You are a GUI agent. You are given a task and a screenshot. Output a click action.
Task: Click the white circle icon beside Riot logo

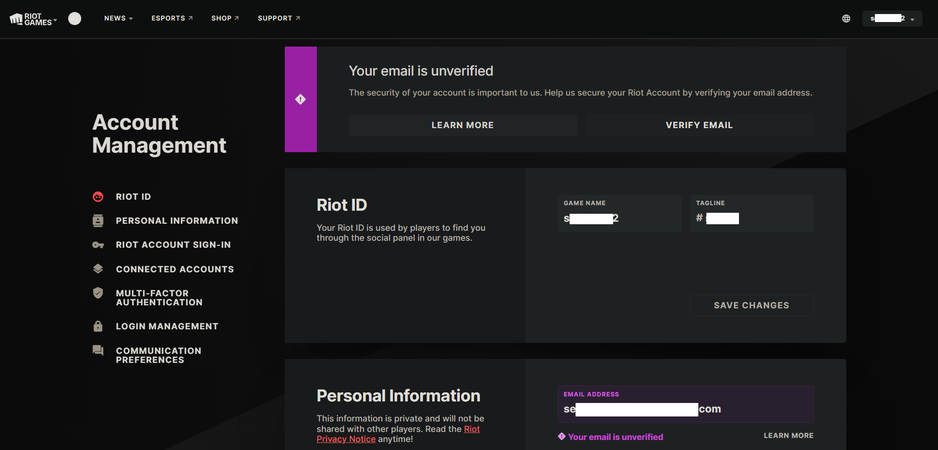coord(75,19)
